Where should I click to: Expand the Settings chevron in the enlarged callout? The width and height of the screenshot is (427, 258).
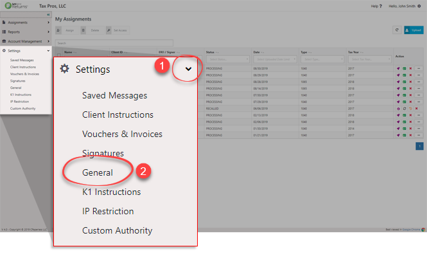click(x=187, y=69)
